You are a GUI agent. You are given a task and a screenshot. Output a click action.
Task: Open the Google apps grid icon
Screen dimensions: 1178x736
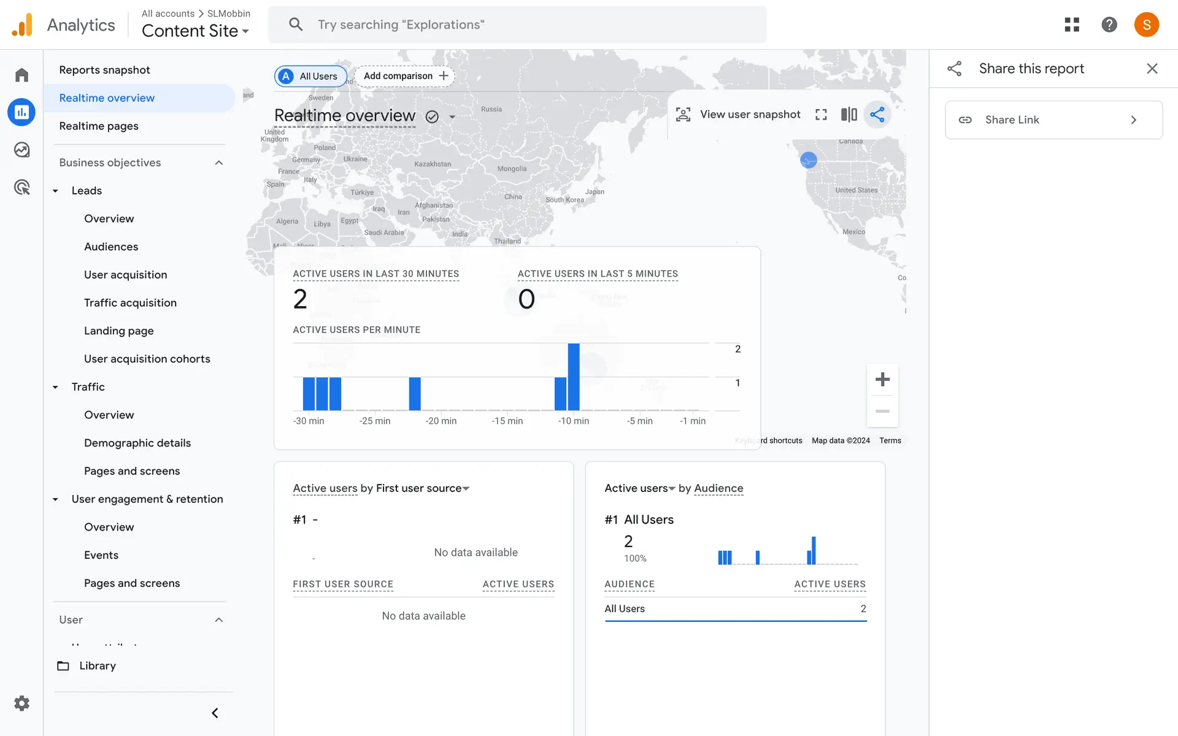pyautogui.click(x=1072, y=25)
